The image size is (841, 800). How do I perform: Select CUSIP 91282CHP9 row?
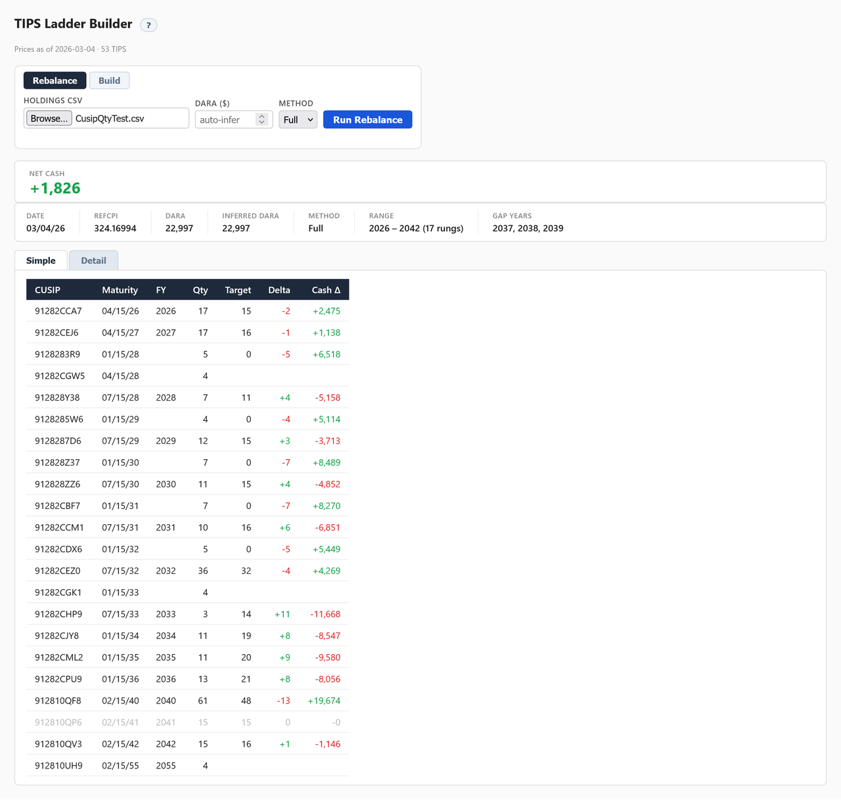tap(187, 615)
